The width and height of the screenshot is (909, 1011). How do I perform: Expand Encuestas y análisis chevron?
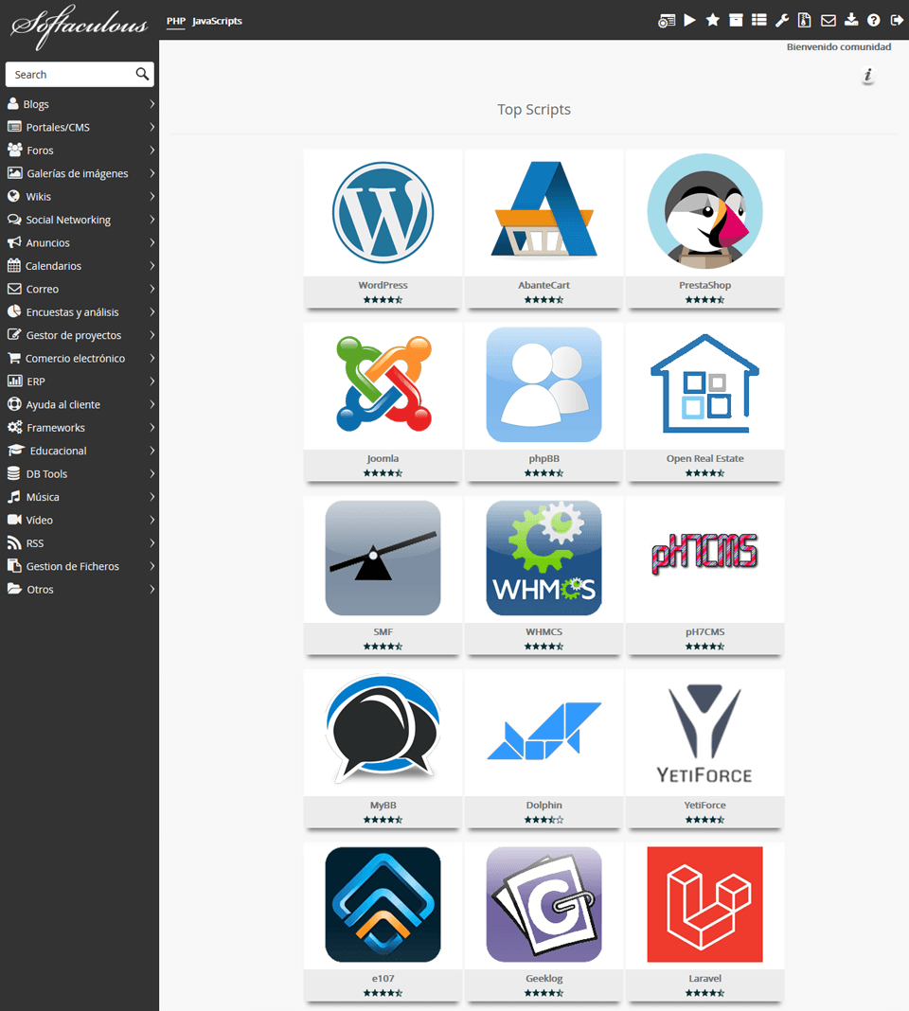tap(152, 312)
